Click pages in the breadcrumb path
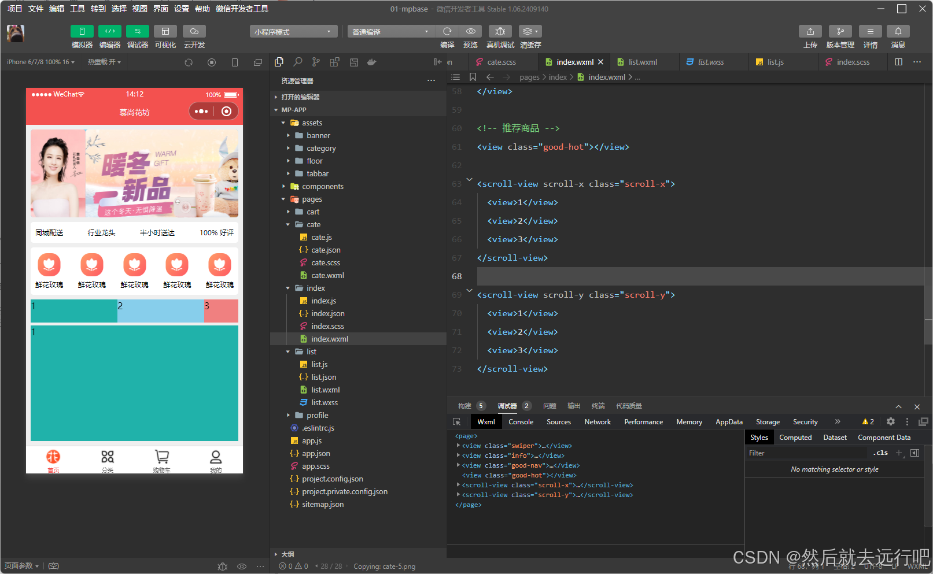Viewport: 933px width, 574px height. pyautogui.click(x=529, y=77)
